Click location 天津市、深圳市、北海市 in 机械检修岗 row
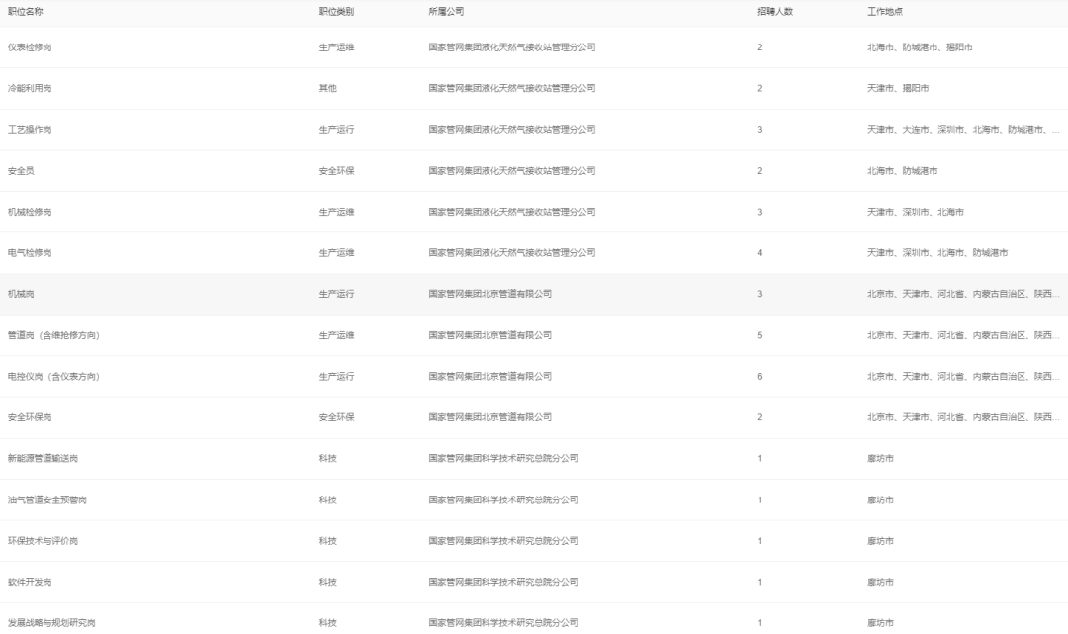 pyautogui.click(x=916, y=212)
